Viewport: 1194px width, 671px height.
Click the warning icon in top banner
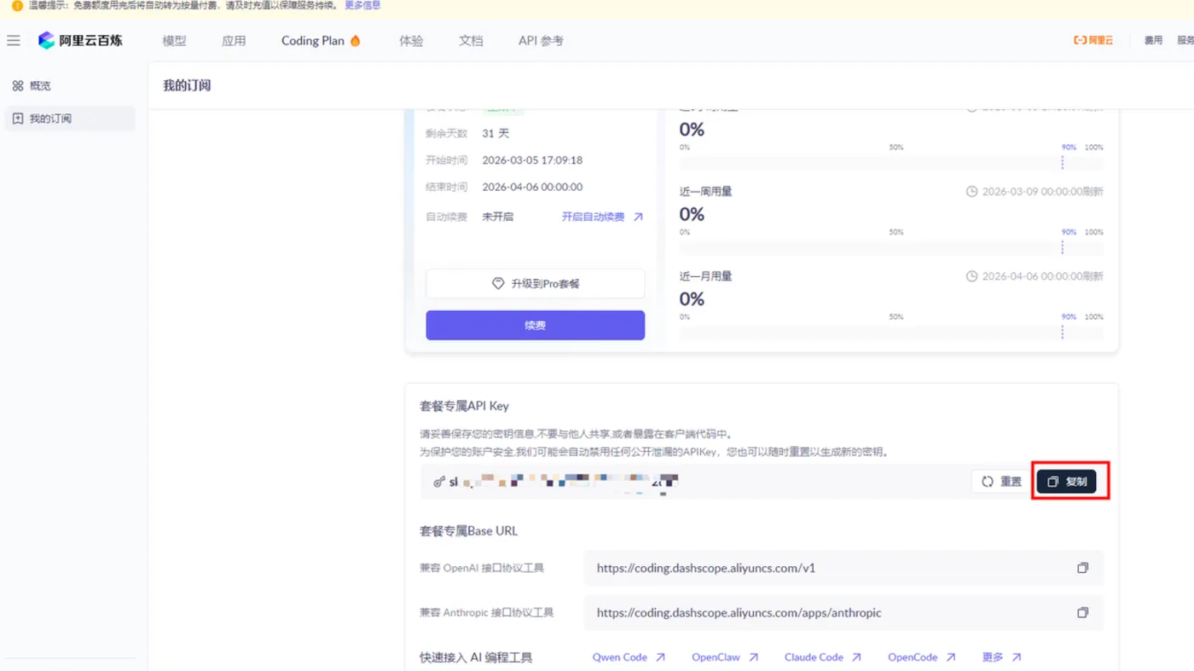click(17, 5)
